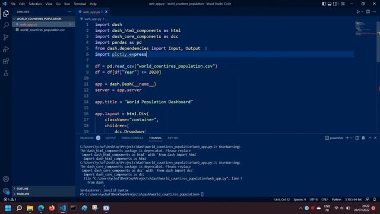
Task: Collapse the WORLD_COUNTIRES_POPULATION folder
Action: (x=43, y=18)
